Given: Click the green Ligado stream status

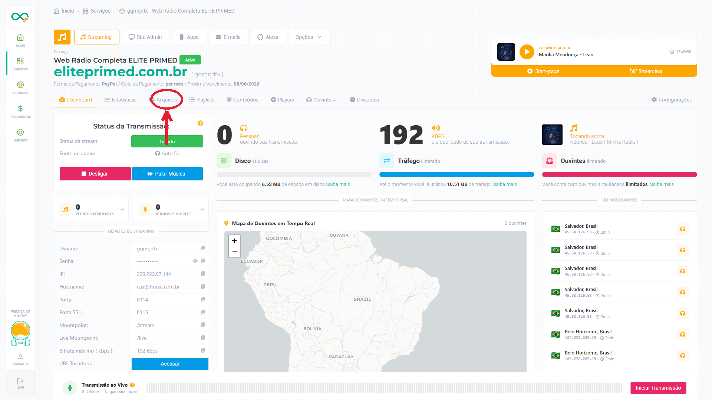Looking at the screenshot, I should [x=167, y=141].
